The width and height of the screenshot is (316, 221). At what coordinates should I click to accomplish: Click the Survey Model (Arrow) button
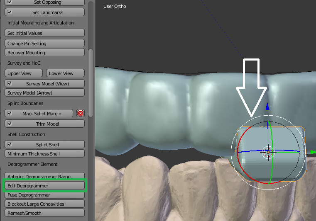pos(44,92)
